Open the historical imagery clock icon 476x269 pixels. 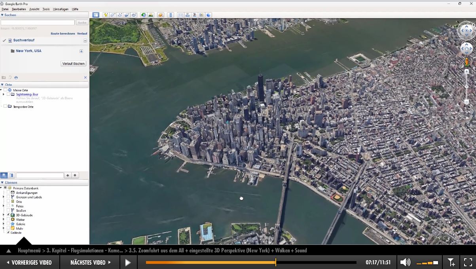click(x=144, y=15)
